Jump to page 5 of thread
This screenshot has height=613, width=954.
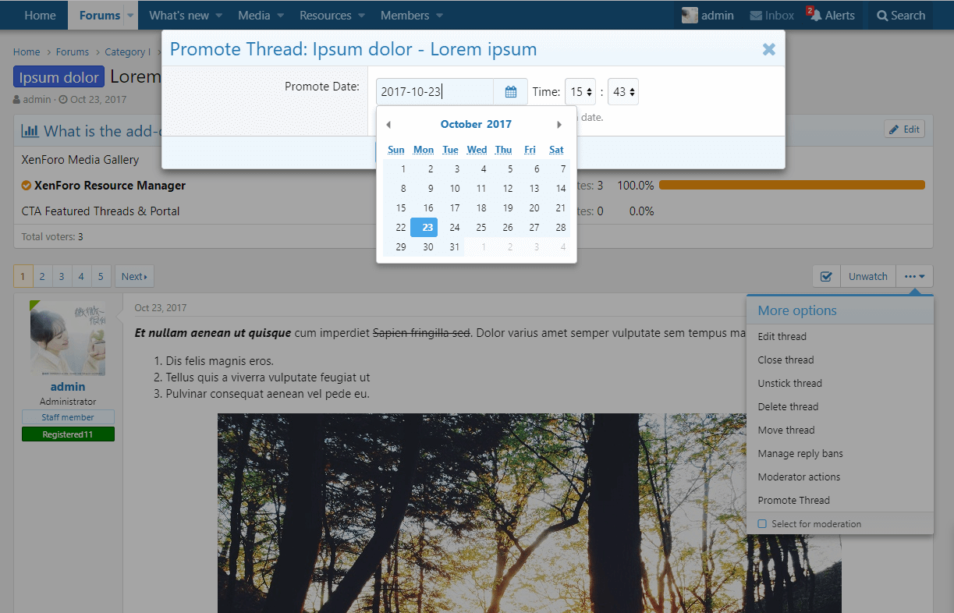click(101, 276)
